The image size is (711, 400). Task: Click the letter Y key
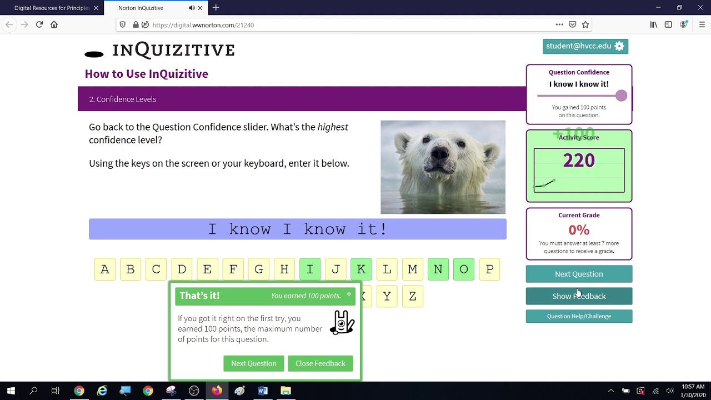point(387,296)
